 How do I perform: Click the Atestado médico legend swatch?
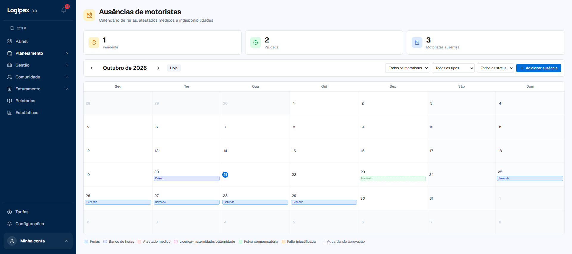coord(139,242)
